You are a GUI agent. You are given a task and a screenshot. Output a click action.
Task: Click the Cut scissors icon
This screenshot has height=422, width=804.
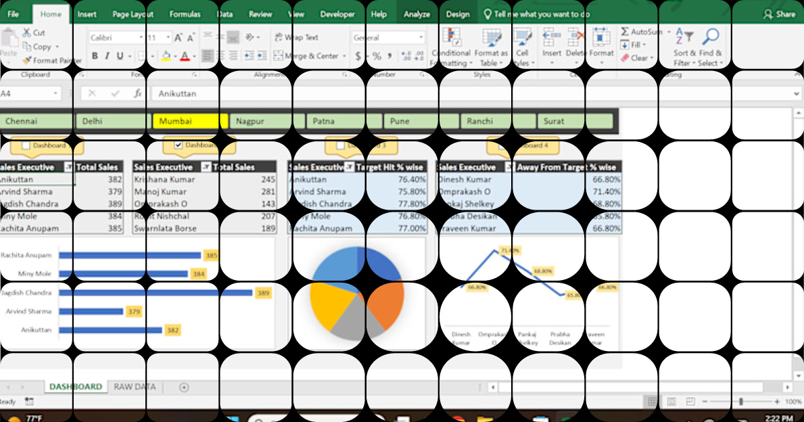pyautogui.click(x=26, y=32)
